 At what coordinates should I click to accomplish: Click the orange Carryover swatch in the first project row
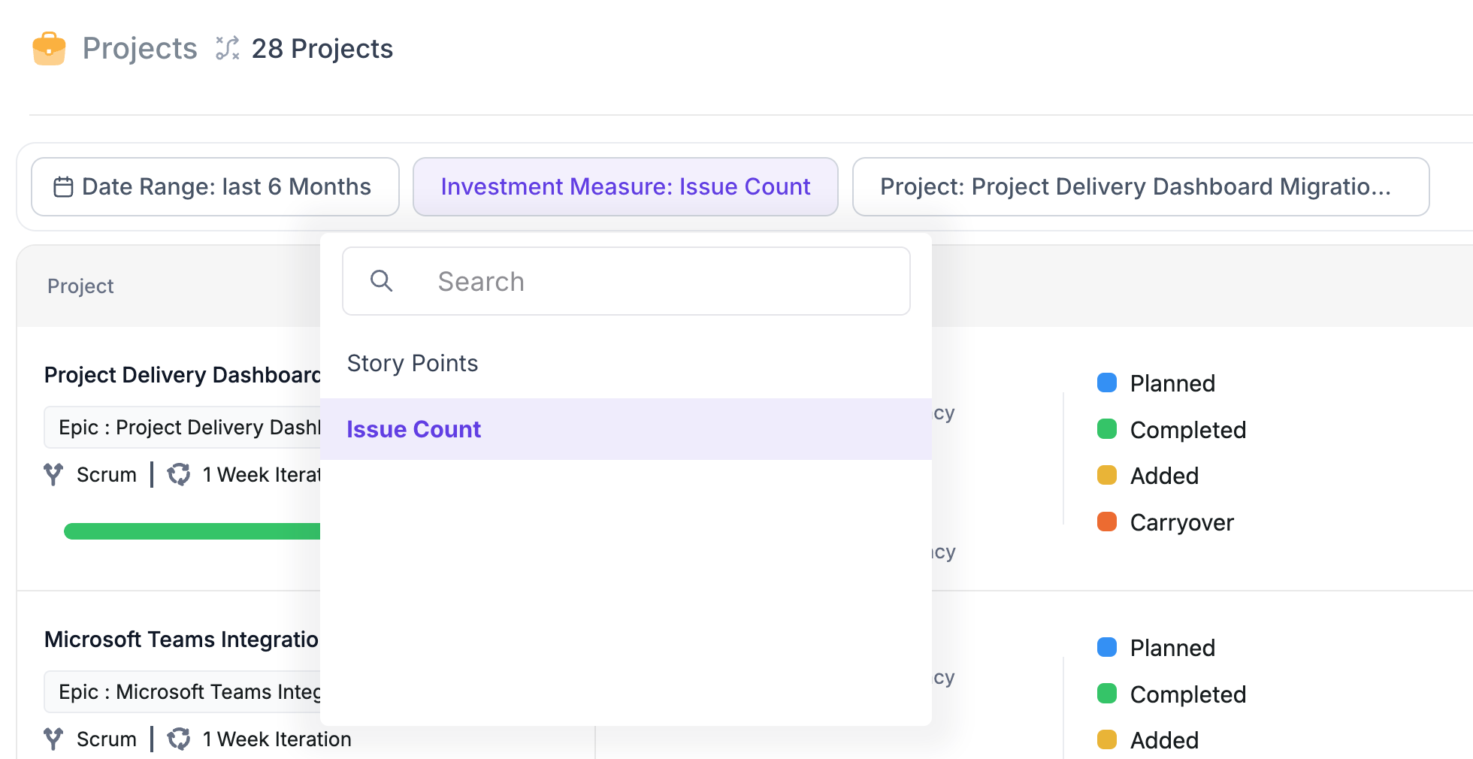click(x=1107, y=522)
